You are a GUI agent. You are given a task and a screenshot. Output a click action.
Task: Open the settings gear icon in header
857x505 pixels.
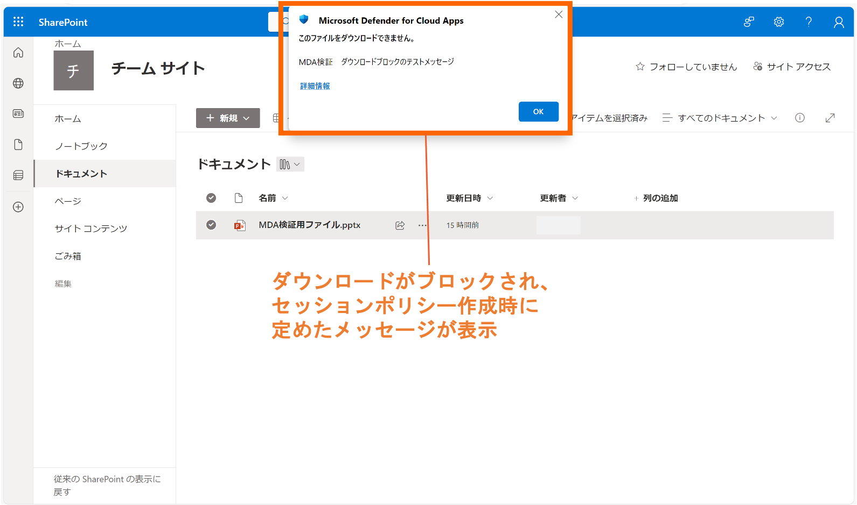pos(779,22)
